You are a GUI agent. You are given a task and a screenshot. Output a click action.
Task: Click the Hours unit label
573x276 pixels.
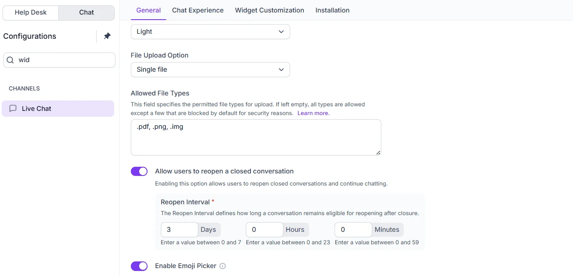[295, 230]
